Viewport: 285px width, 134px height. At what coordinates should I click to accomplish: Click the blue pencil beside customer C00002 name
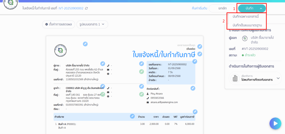click(x=103, y=86)
